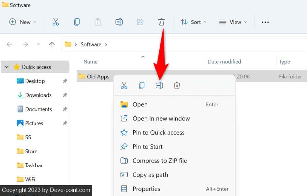The height and width of the screenshot is (196, 307).
Task: Open Properties from the context menu
Action: [146, 189]
